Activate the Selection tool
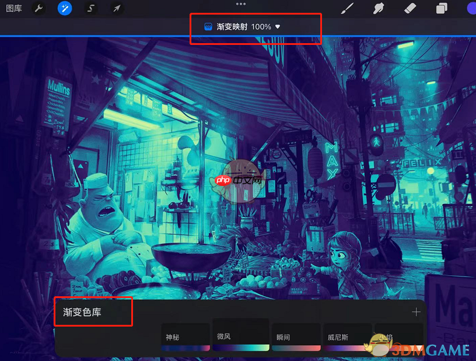 tap(90, 8)
